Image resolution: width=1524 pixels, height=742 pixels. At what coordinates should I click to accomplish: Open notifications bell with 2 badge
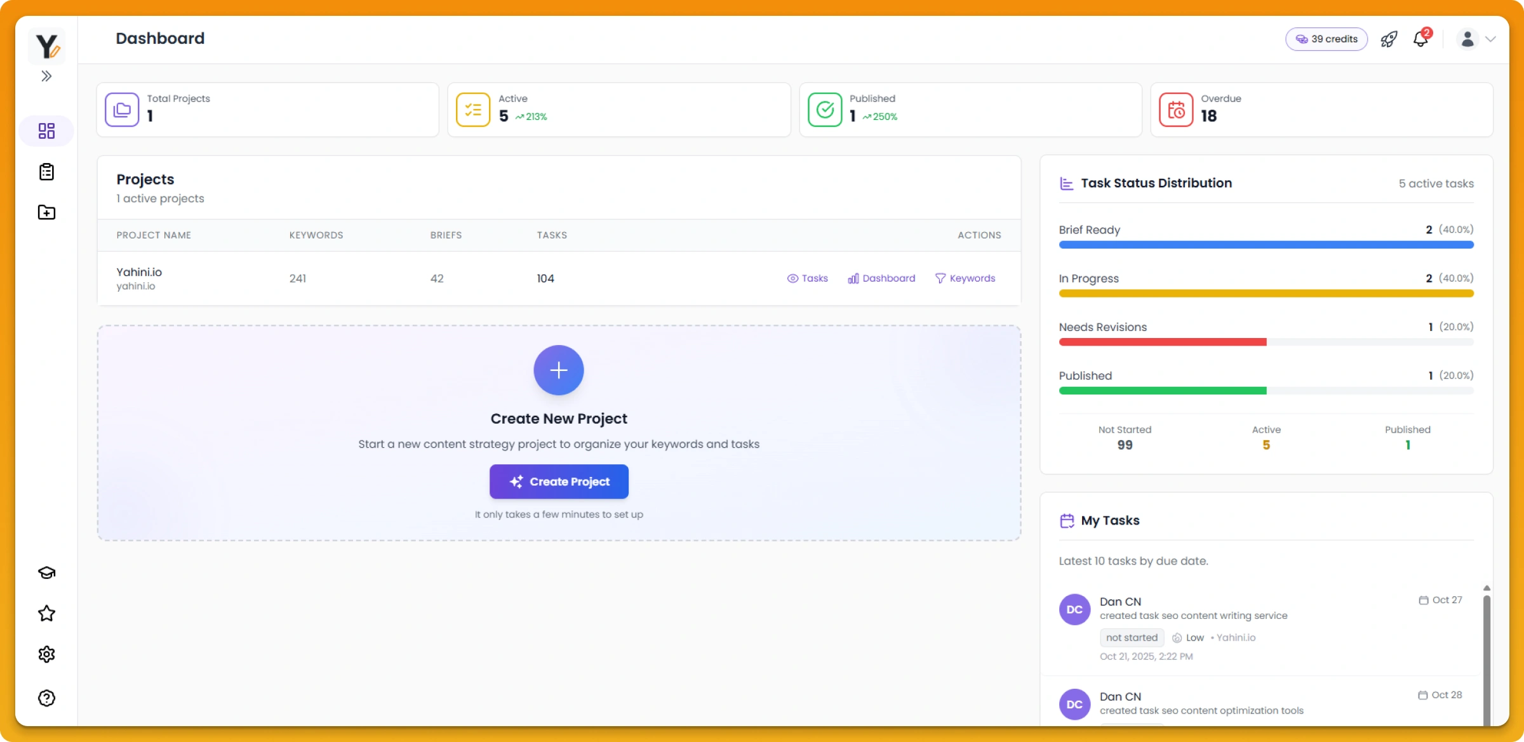1421,39
